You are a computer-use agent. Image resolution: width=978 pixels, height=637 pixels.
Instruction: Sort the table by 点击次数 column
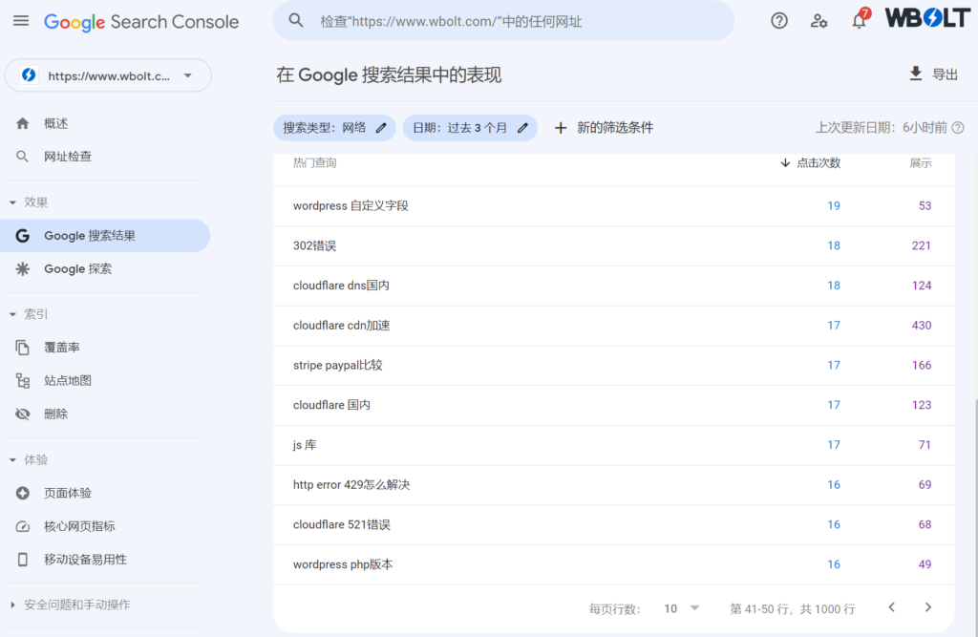pyautogui.click(x=810, y=163)
